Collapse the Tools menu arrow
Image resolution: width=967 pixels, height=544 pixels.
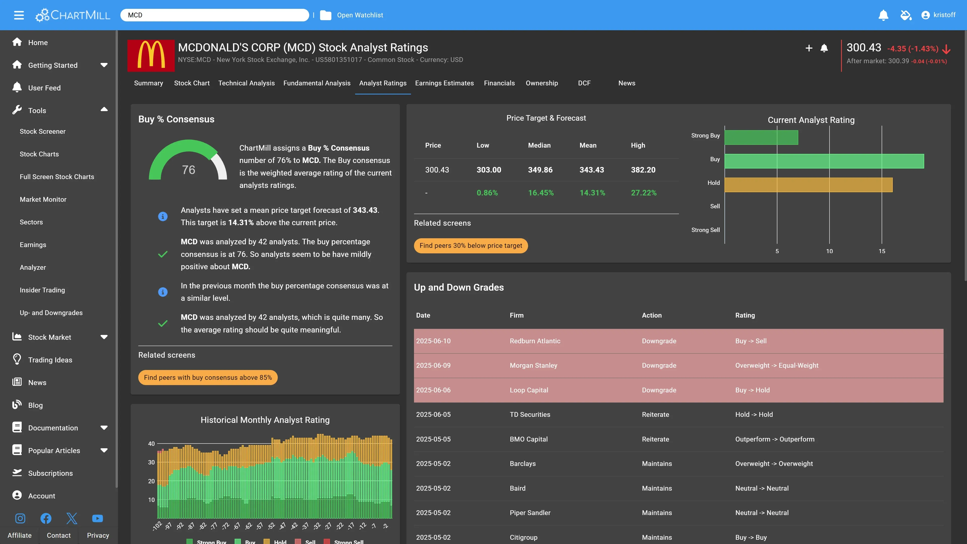(x=104, y=110)
